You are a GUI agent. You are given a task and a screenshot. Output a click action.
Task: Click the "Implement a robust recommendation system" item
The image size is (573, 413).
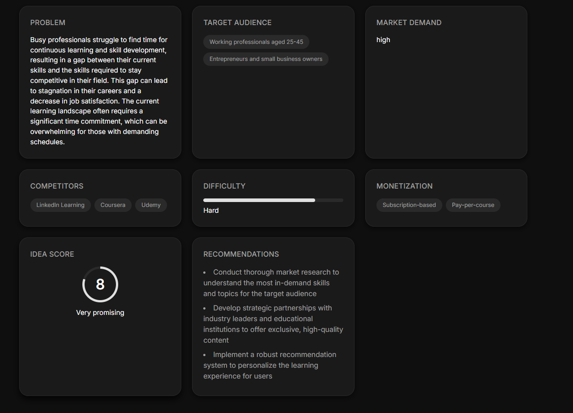tap(273, 365)
